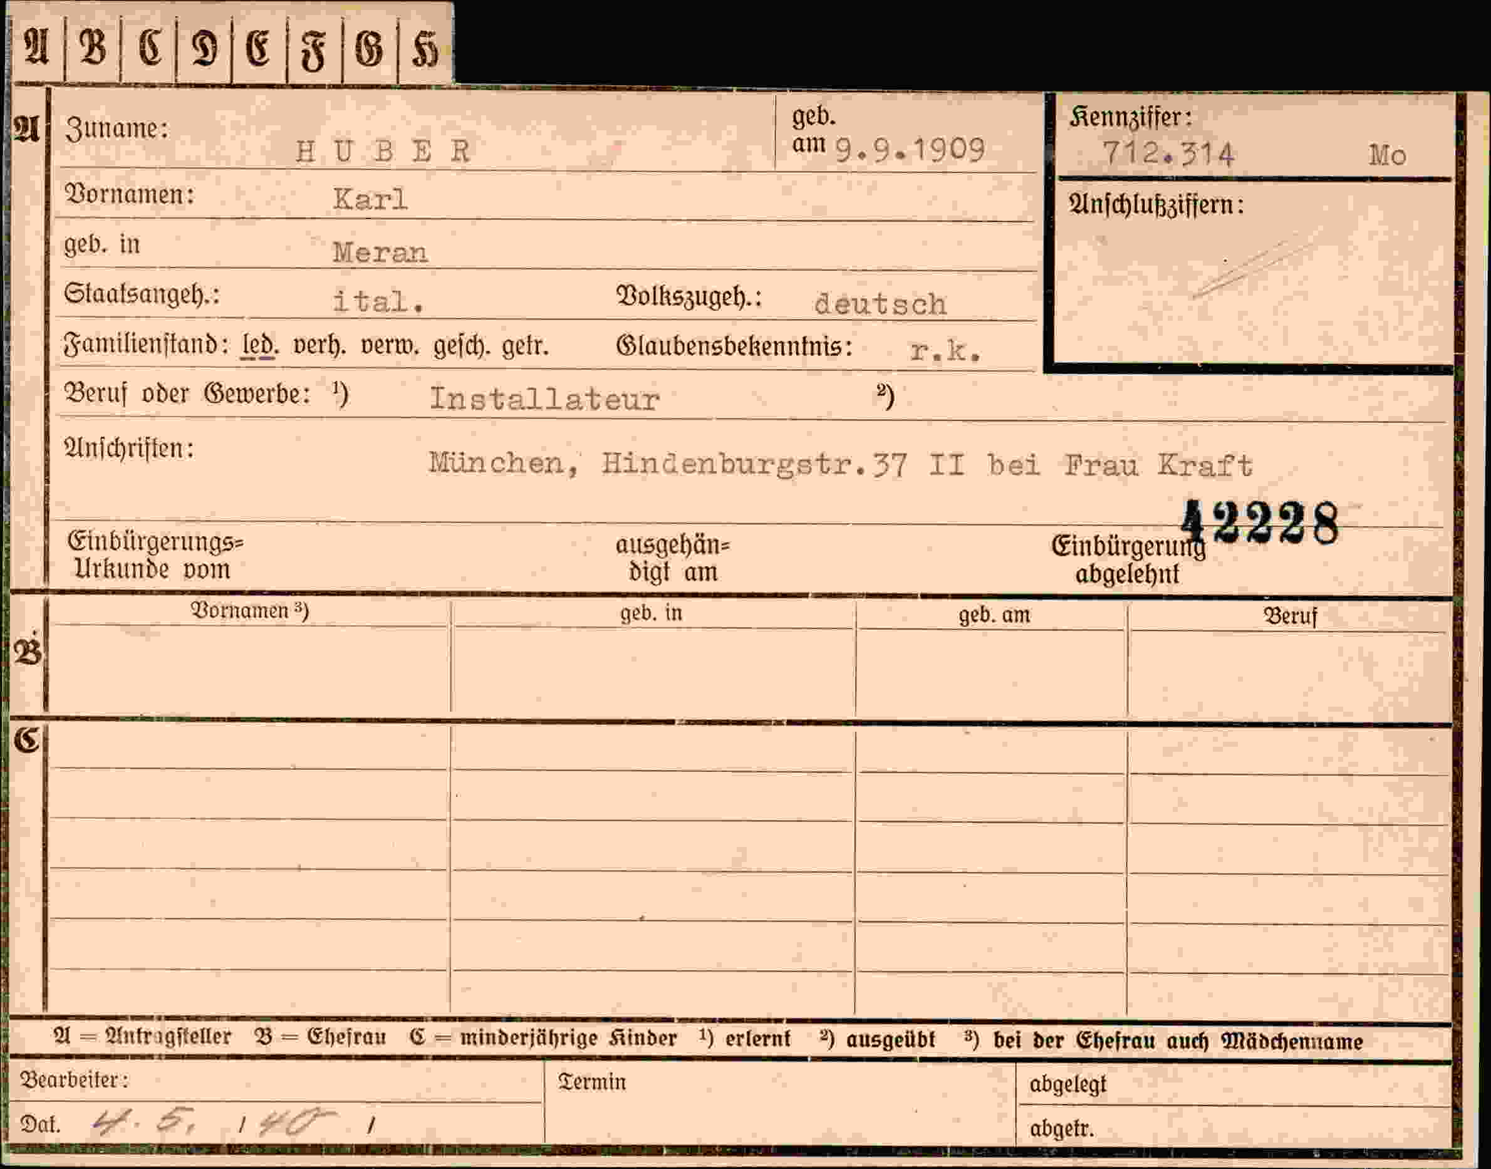Click the section marker C at left
Viewport: 1491px width, 1169px height.
click(28, 740)
